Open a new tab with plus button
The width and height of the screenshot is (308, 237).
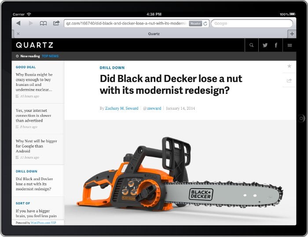coord(292,34)
